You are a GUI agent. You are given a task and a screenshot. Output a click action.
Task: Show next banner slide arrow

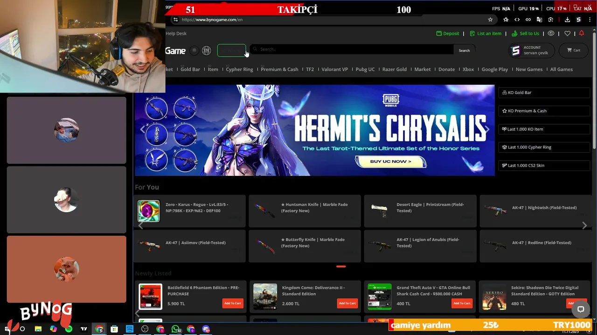click(486, 130)
